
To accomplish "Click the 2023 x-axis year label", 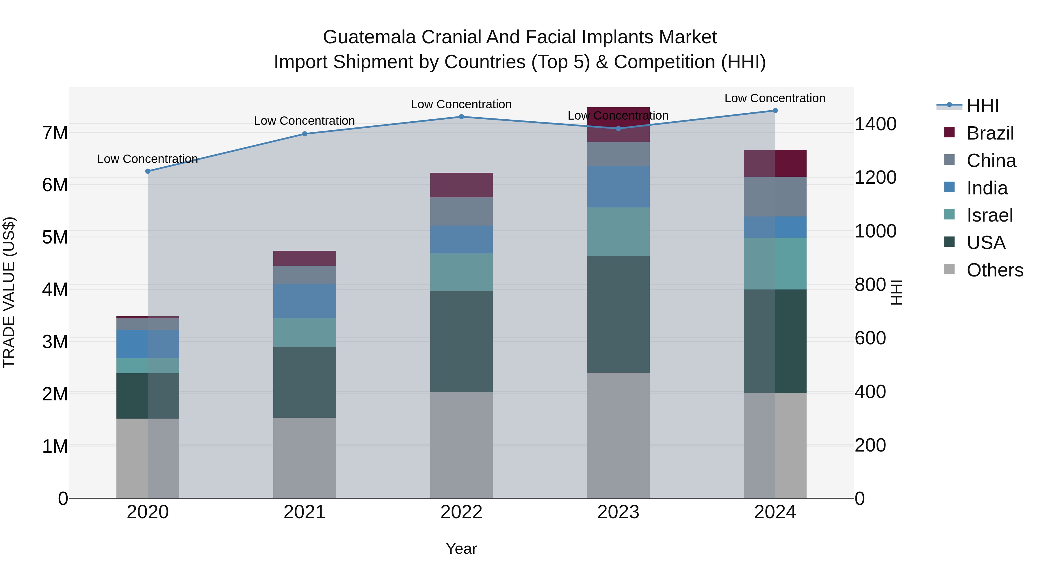I will point(619,512).
